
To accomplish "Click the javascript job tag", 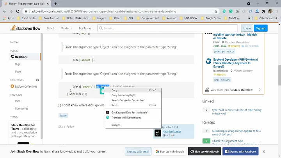I will pos(219,51).
